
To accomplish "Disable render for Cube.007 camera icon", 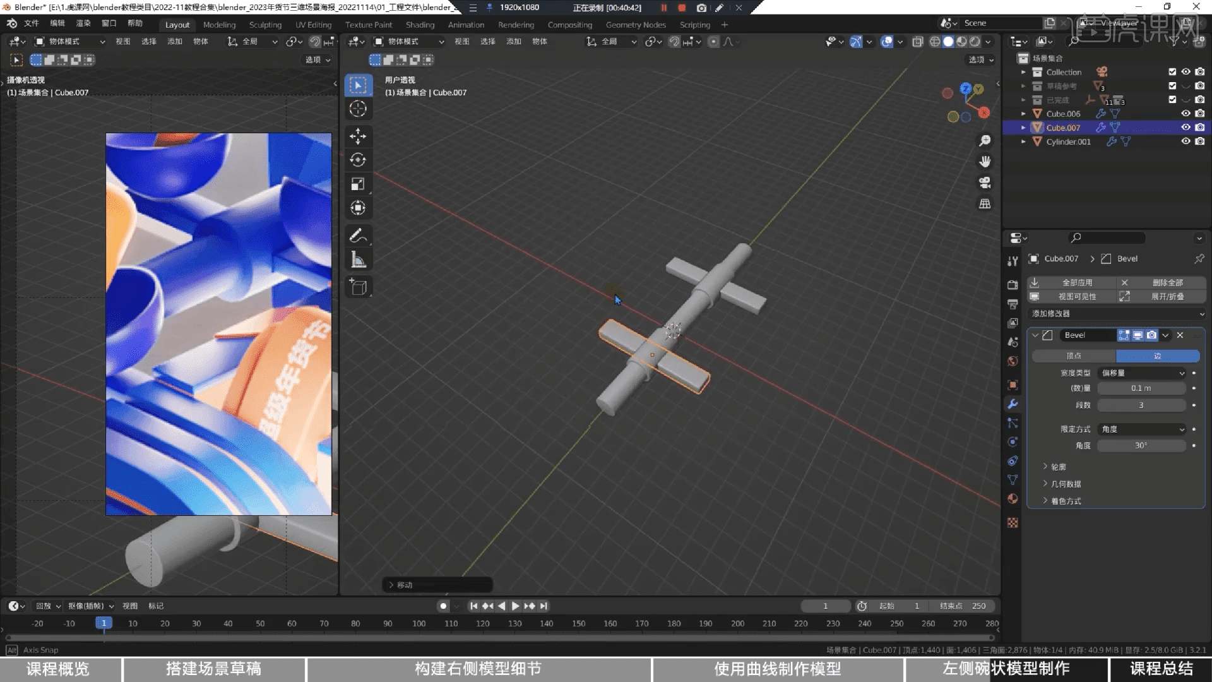I will point(1199,127).
